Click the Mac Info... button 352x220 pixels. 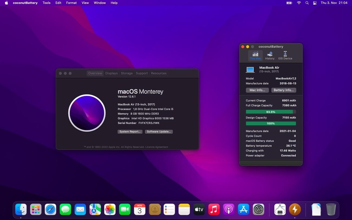coord(257,90)
